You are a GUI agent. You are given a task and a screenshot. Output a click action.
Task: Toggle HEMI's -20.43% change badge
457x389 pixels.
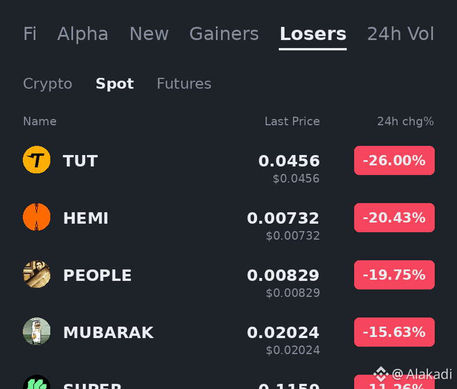pyautogui.click(x=394, y=218)
